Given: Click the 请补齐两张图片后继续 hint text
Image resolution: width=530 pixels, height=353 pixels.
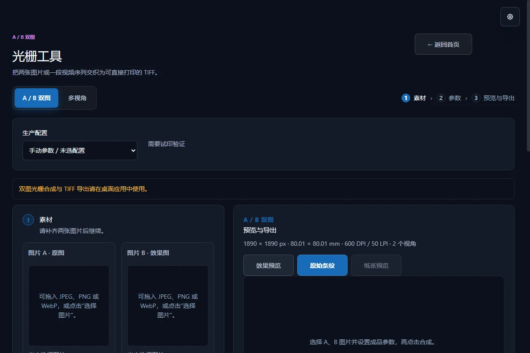Looking at the screenshot, I should click(x=72, y=231).
